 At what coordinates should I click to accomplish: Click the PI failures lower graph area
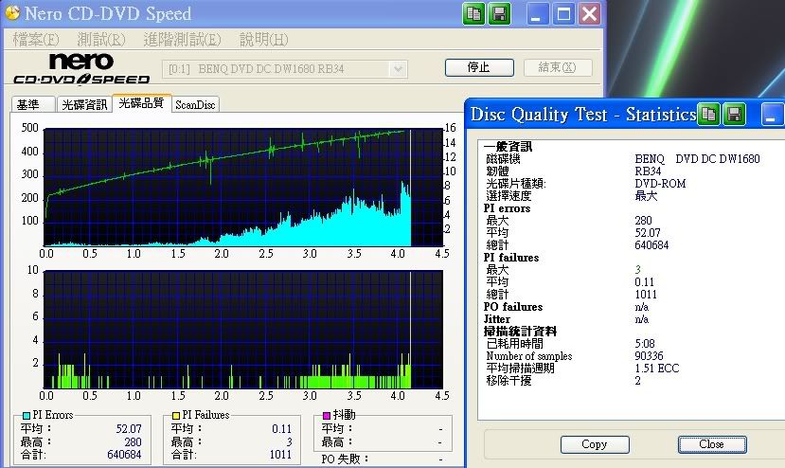(243, 329)
